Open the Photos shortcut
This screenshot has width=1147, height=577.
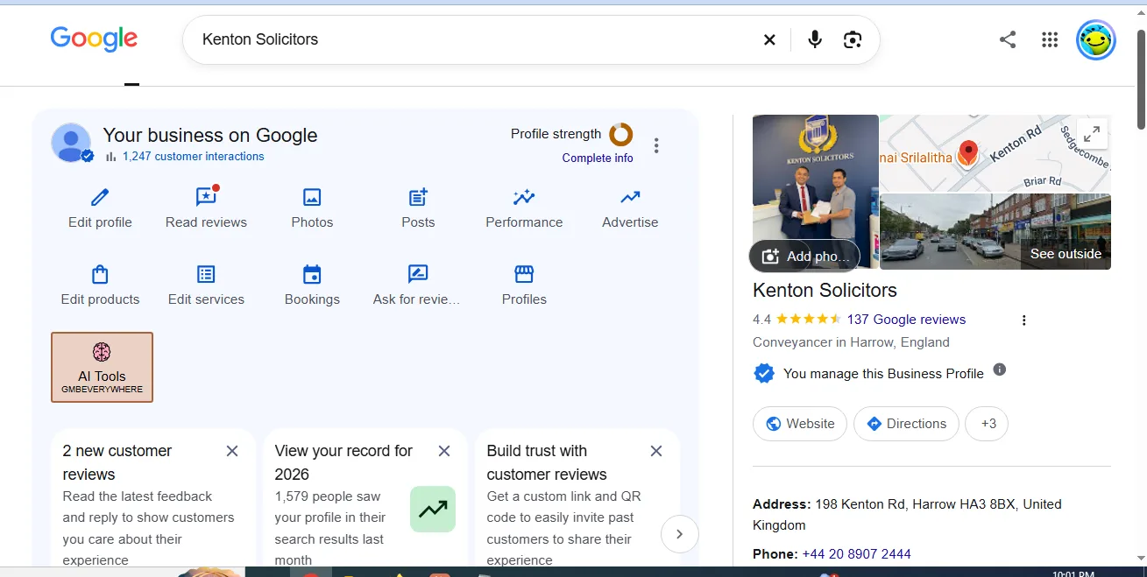(312, 208)
